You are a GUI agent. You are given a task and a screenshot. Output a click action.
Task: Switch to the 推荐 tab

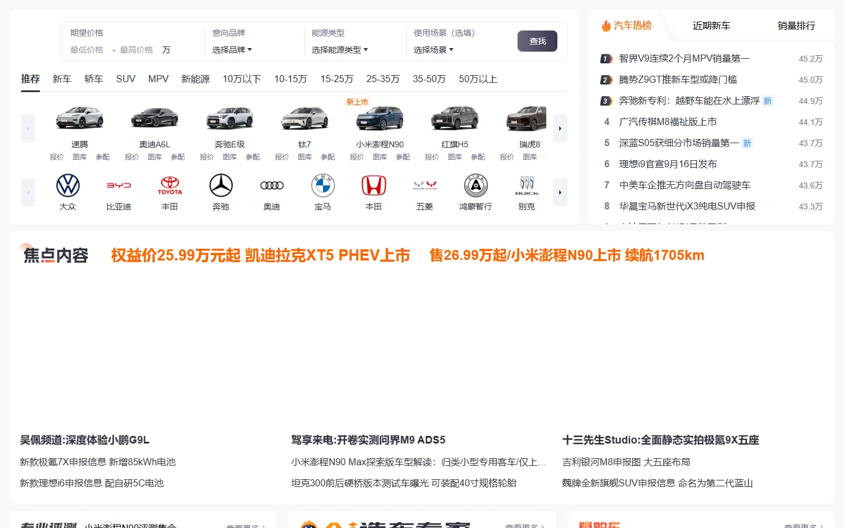coord(30,79)
